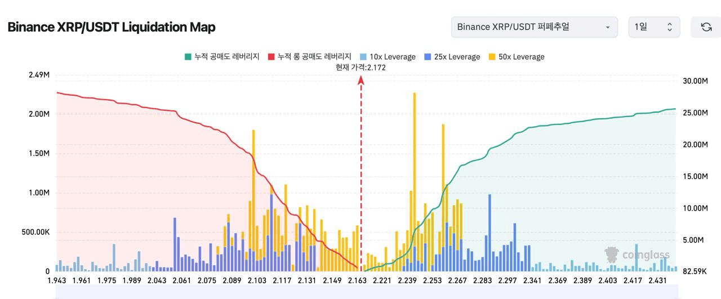Click the red 누적 롱 공매도 레버리지 legend square
Viewport: 721px width, 299px height.
pos(271,57)
